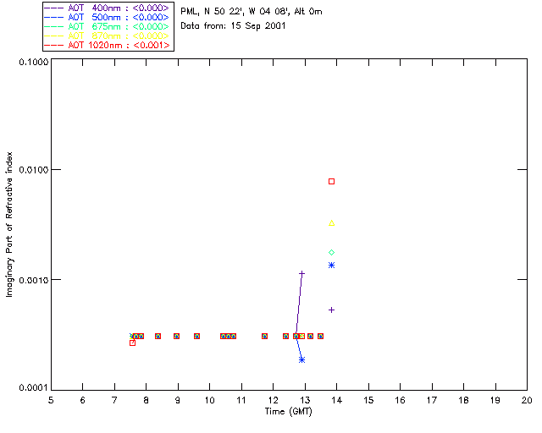Click the blue asterisk at the line bottom
Viewport: 542px width, 433px height.
click(x=301, y=360)
